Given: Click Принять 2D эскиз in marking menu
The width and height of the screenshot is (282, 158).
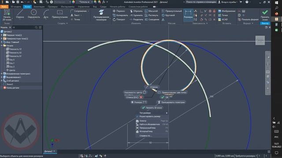Looking at the screenshot, I should [152, 108].
